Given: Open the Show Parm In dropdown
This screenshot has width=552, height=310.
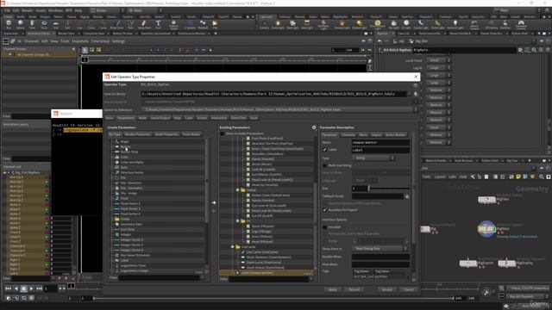Looking at the screenshot, I should tap(379, 249).
